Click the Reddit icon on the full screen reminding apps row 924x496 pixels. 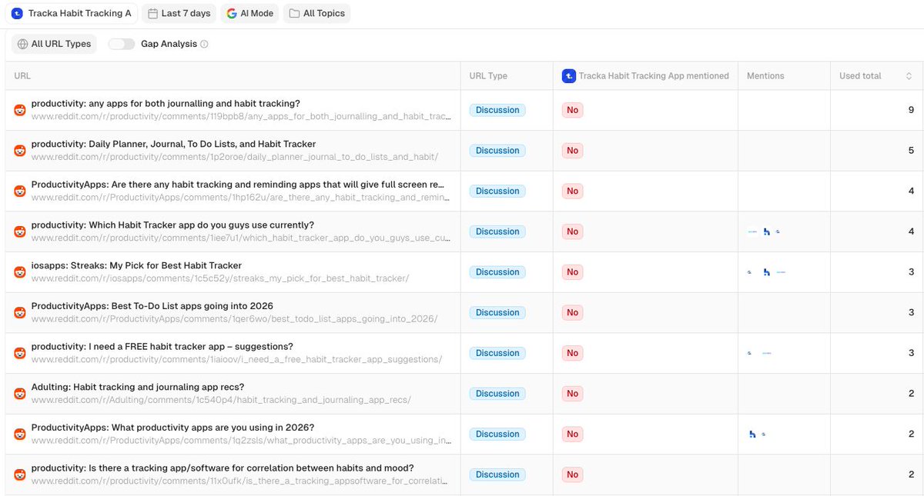tap(20, 191)
